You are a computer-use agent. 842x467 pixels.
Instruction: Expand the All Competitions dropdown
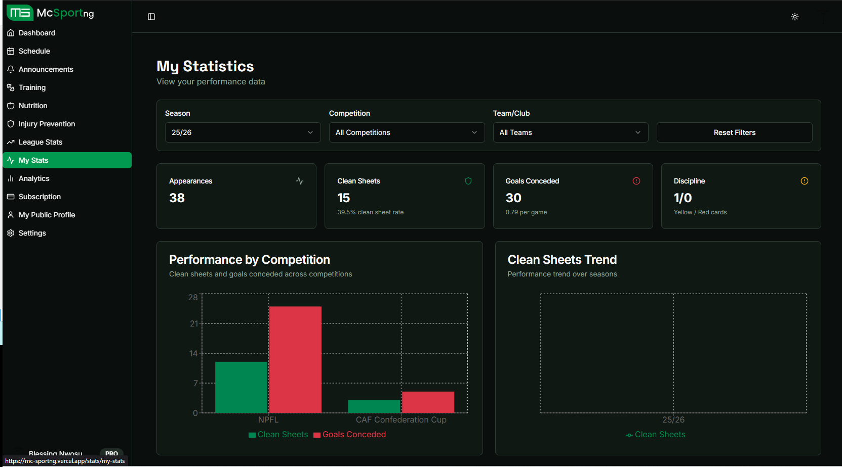tap(407, 132)
